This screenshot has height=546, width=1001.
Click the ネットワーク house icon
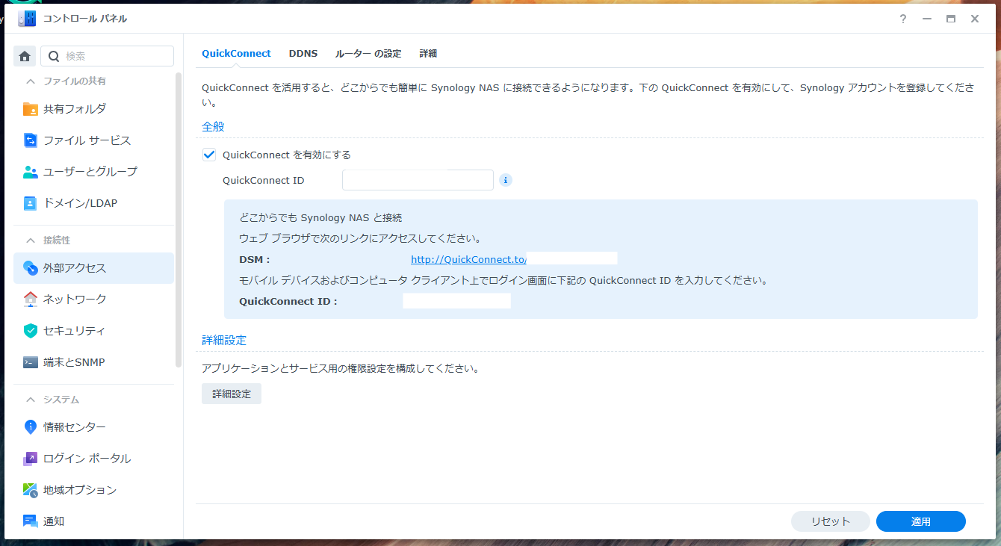coord(31,300)
